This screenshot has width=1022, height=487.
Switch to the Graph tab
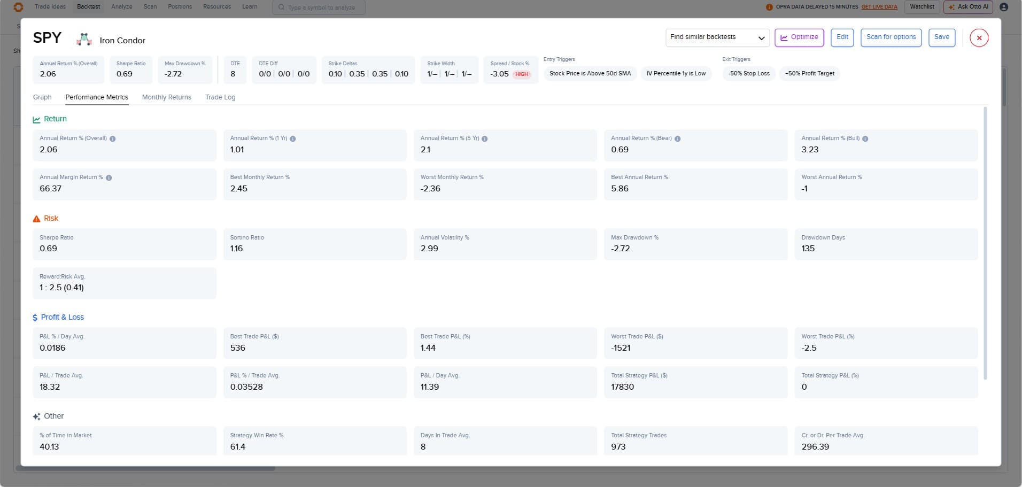click(x=42, y=97)
